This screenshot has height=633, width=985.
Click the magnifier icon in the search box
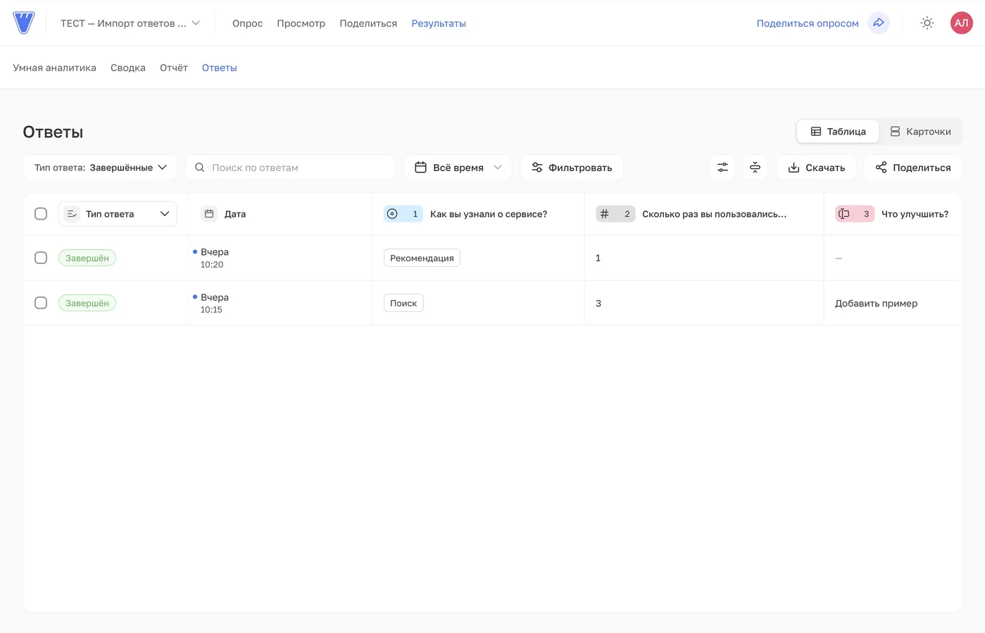[200, 168]
